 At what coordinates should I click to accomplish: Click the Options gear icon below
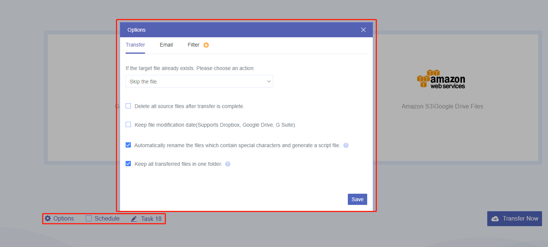click(x=48, y=218)
